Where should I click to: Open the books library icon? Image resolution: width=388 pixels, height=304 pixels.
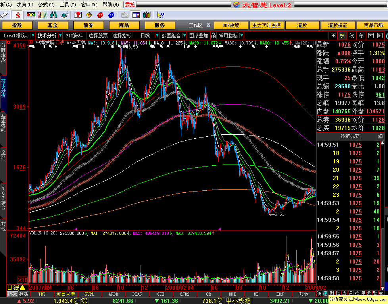point(147,15)
